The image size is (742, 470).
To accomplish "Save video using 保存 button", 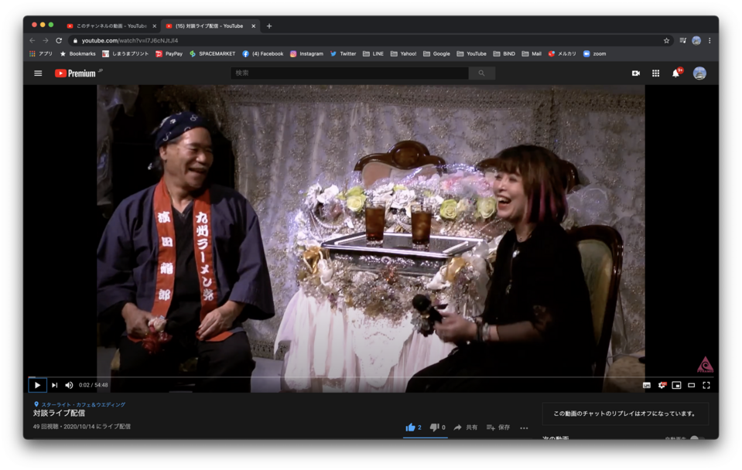I will [x=498, y=427].
